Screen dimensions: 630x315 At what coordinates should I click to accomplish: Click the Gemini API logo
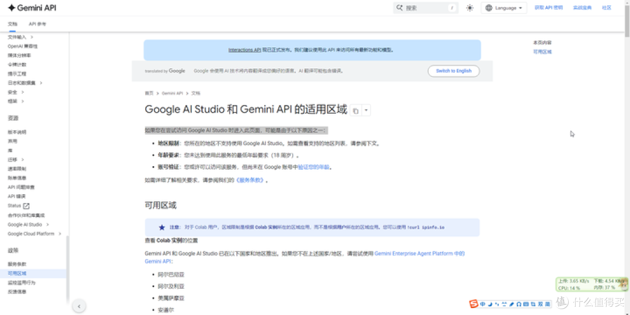coord(32,8)
